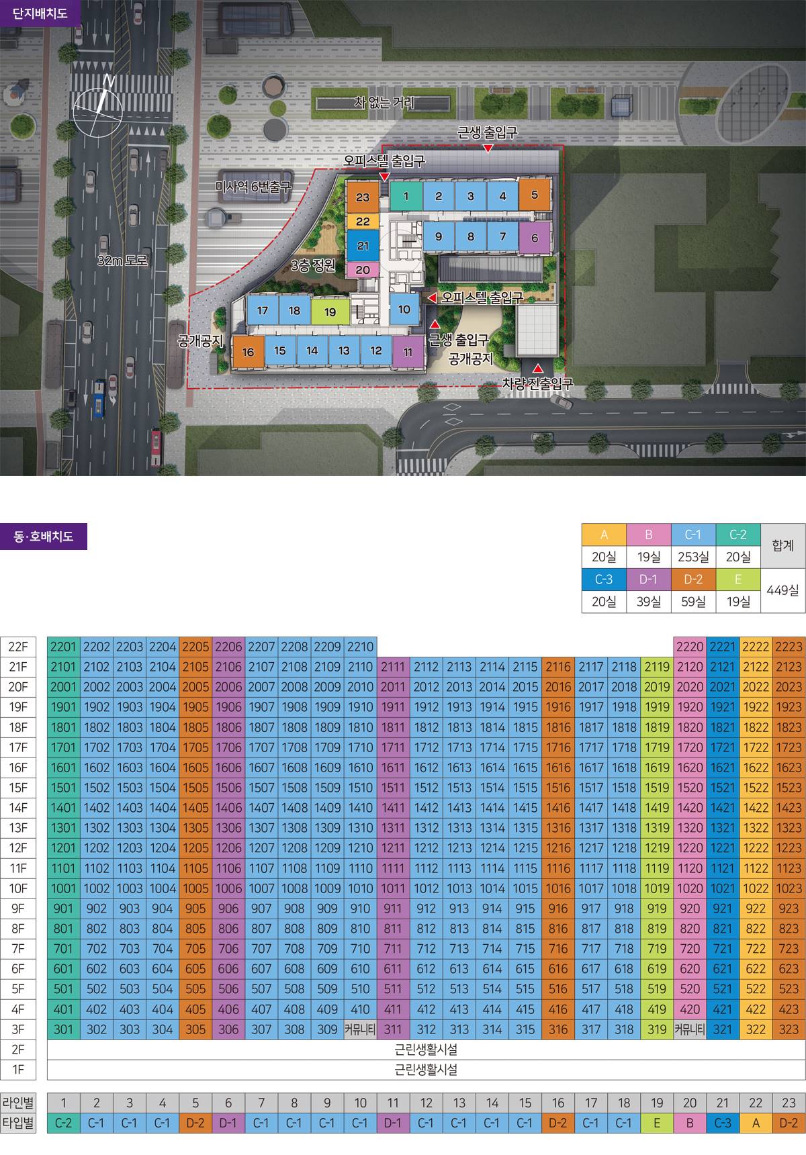The image size is (806, 1155).
Task: Select the 동·호배치도 heading label
Action: pyautogui.click(x=44, y=537)
